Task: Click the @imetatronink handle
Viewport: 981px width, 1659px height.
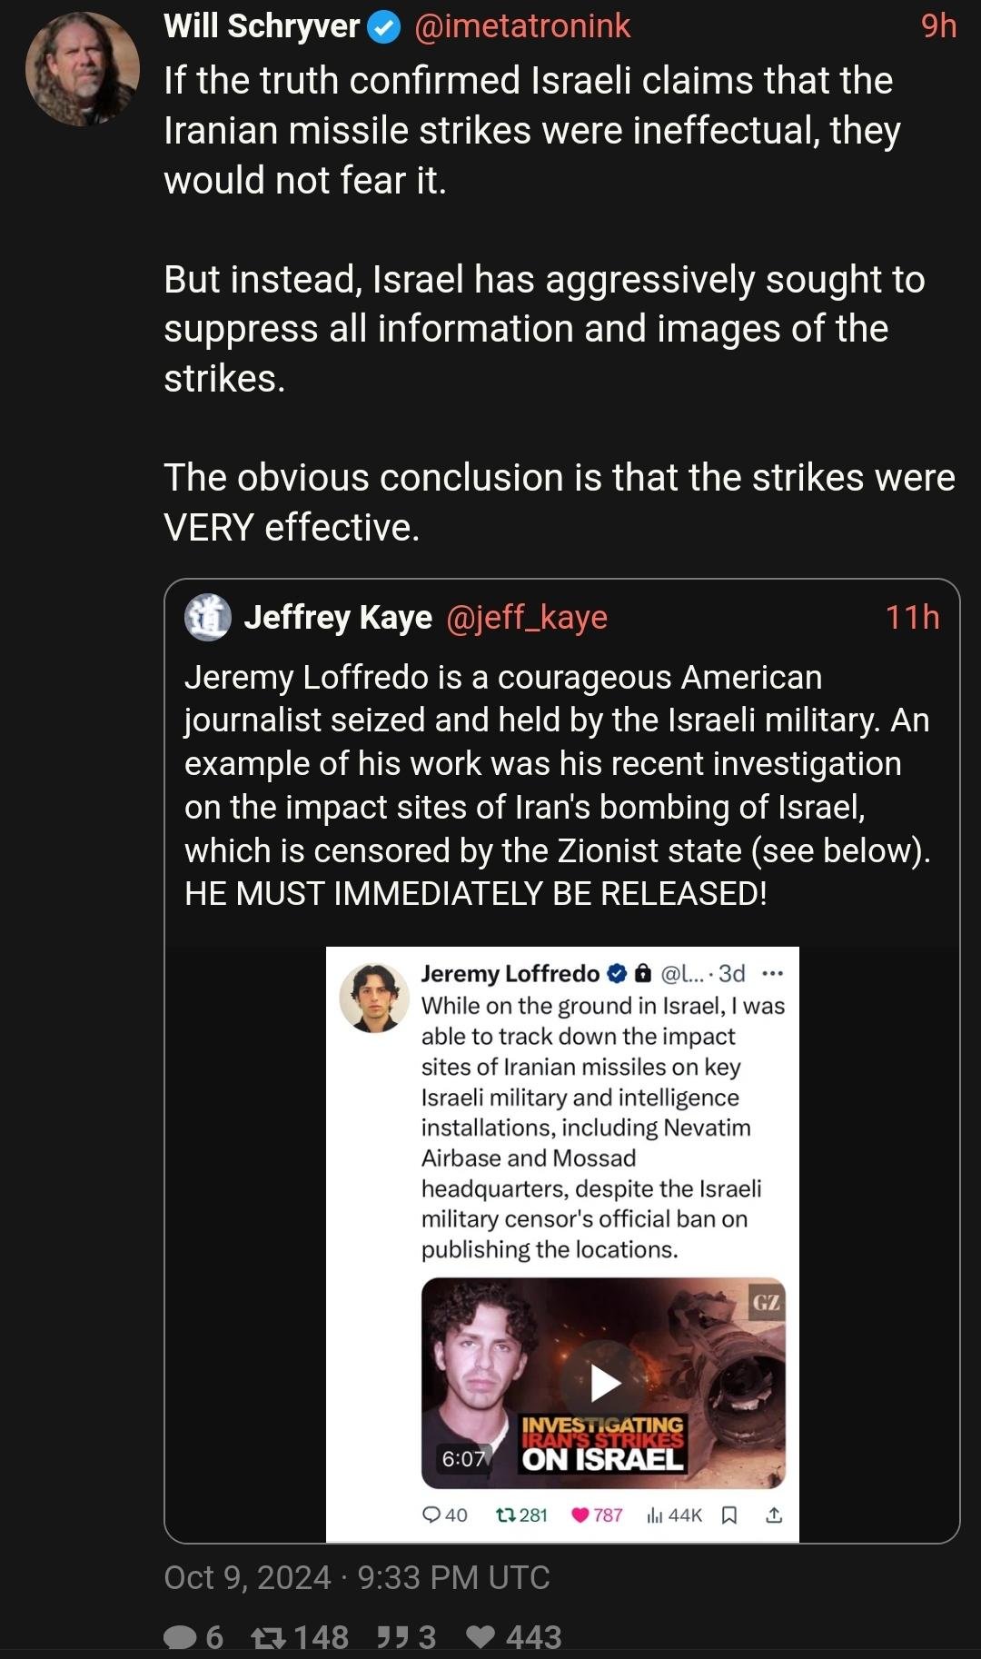Action: coord(522,26)
